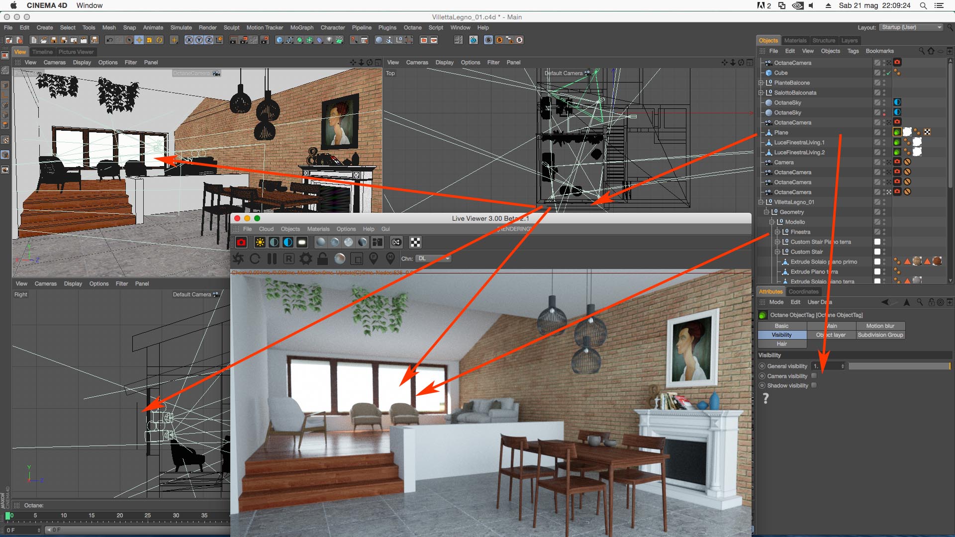
Task: Click the restart render circular arrow icon
Action: (x=255, y=259)
